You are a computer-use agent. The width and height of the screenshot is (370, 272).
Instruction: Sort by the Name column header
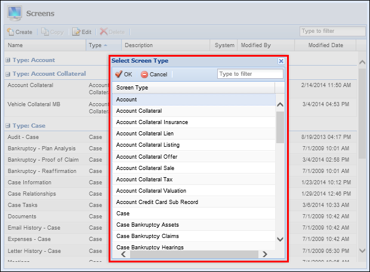45,45
